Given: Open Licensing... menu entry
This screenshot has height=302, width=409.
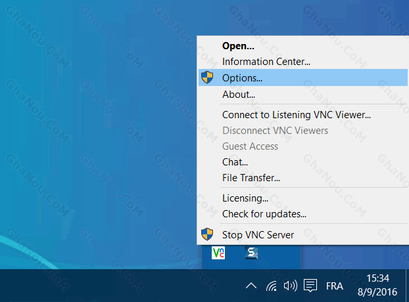Looking at the screenshot, I should click(x=303, y=198).
